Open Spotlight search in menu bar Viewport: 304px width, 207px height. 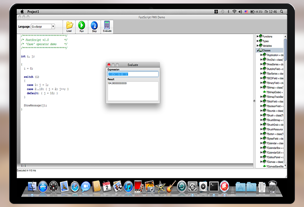[281, 11]
